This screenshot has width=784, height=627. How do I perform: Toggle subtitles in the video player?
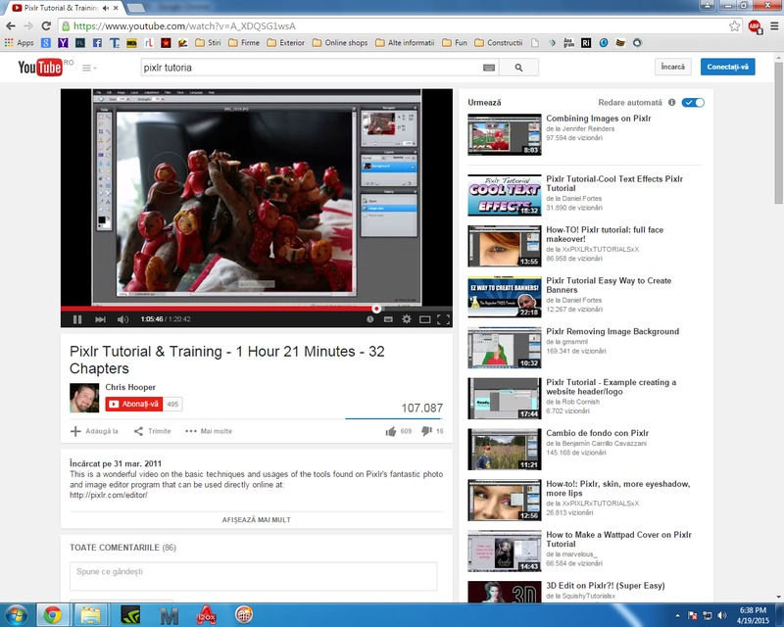[388, 319]
